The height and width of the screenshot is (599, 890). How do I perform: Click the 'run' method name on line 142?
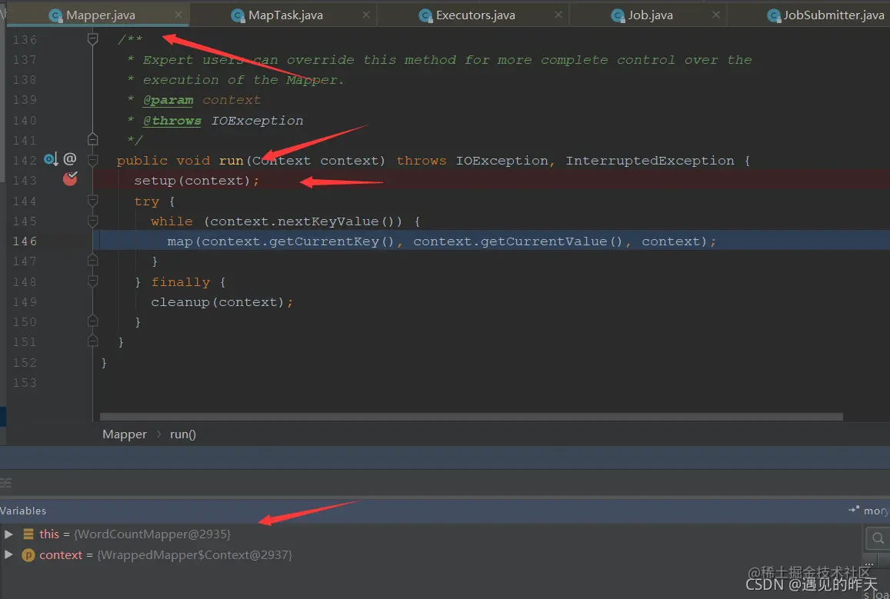pos(231,161)
